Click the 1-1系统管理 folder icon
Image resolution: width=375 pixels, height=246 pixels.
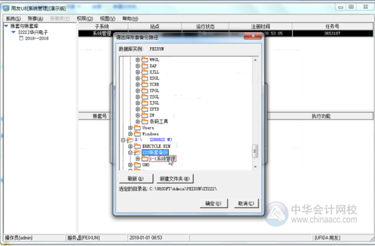pyautogui.click(x=145, y=158)
